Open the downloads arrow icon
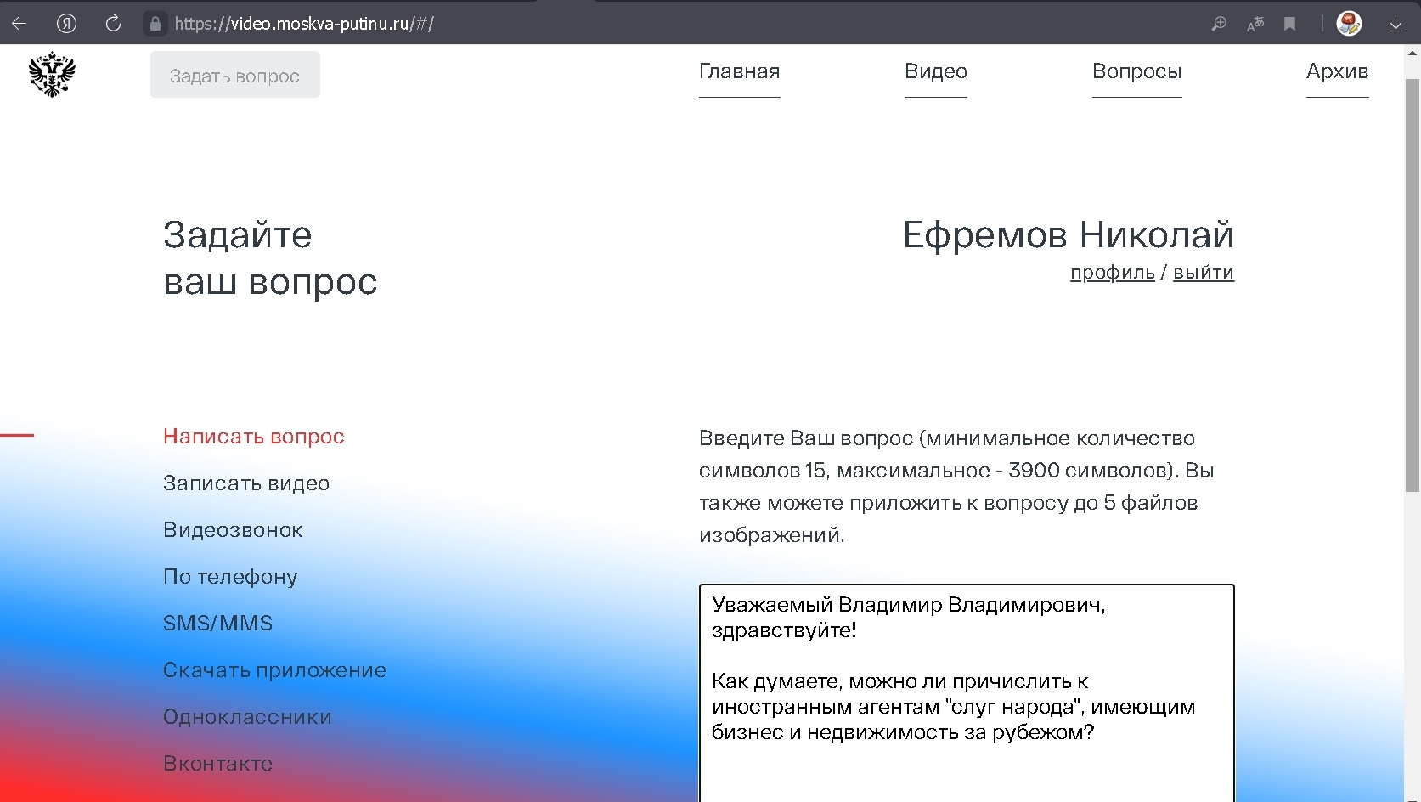 click(x=1396, y=24)
